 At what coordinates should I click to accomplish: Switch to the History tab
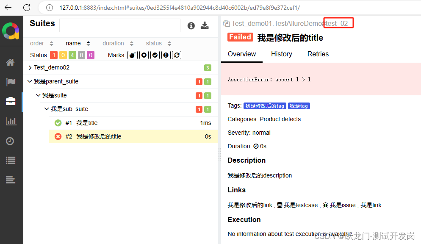click(281, 54)
